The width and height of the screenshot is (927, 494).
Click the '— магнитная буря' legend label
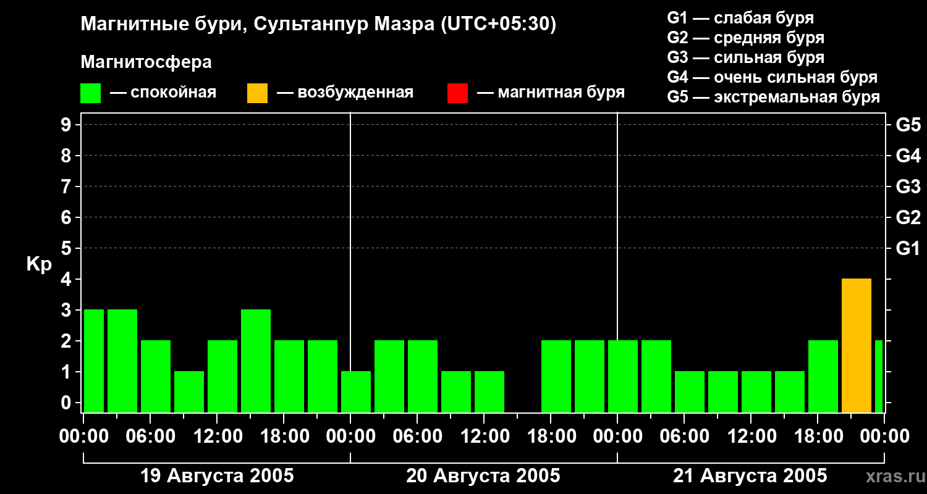pyautogui.click(x=551, y=93)
